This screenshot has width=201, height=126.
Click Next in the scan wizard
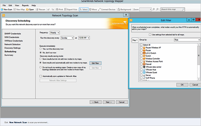109,102
